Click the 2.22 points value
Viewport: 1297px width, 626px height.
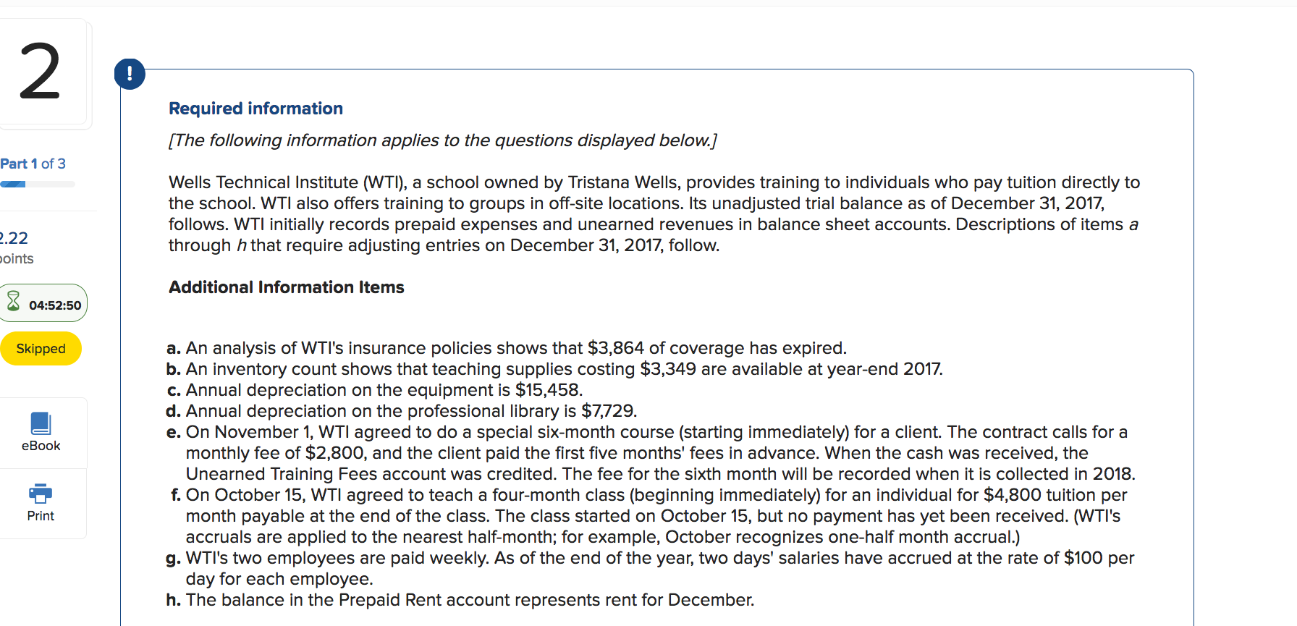[14, 238]
